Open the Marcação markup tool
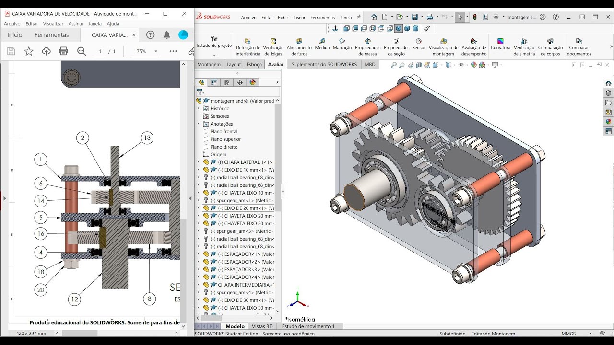The width and height of the screenshot is (614, 345). pos(342,44)
